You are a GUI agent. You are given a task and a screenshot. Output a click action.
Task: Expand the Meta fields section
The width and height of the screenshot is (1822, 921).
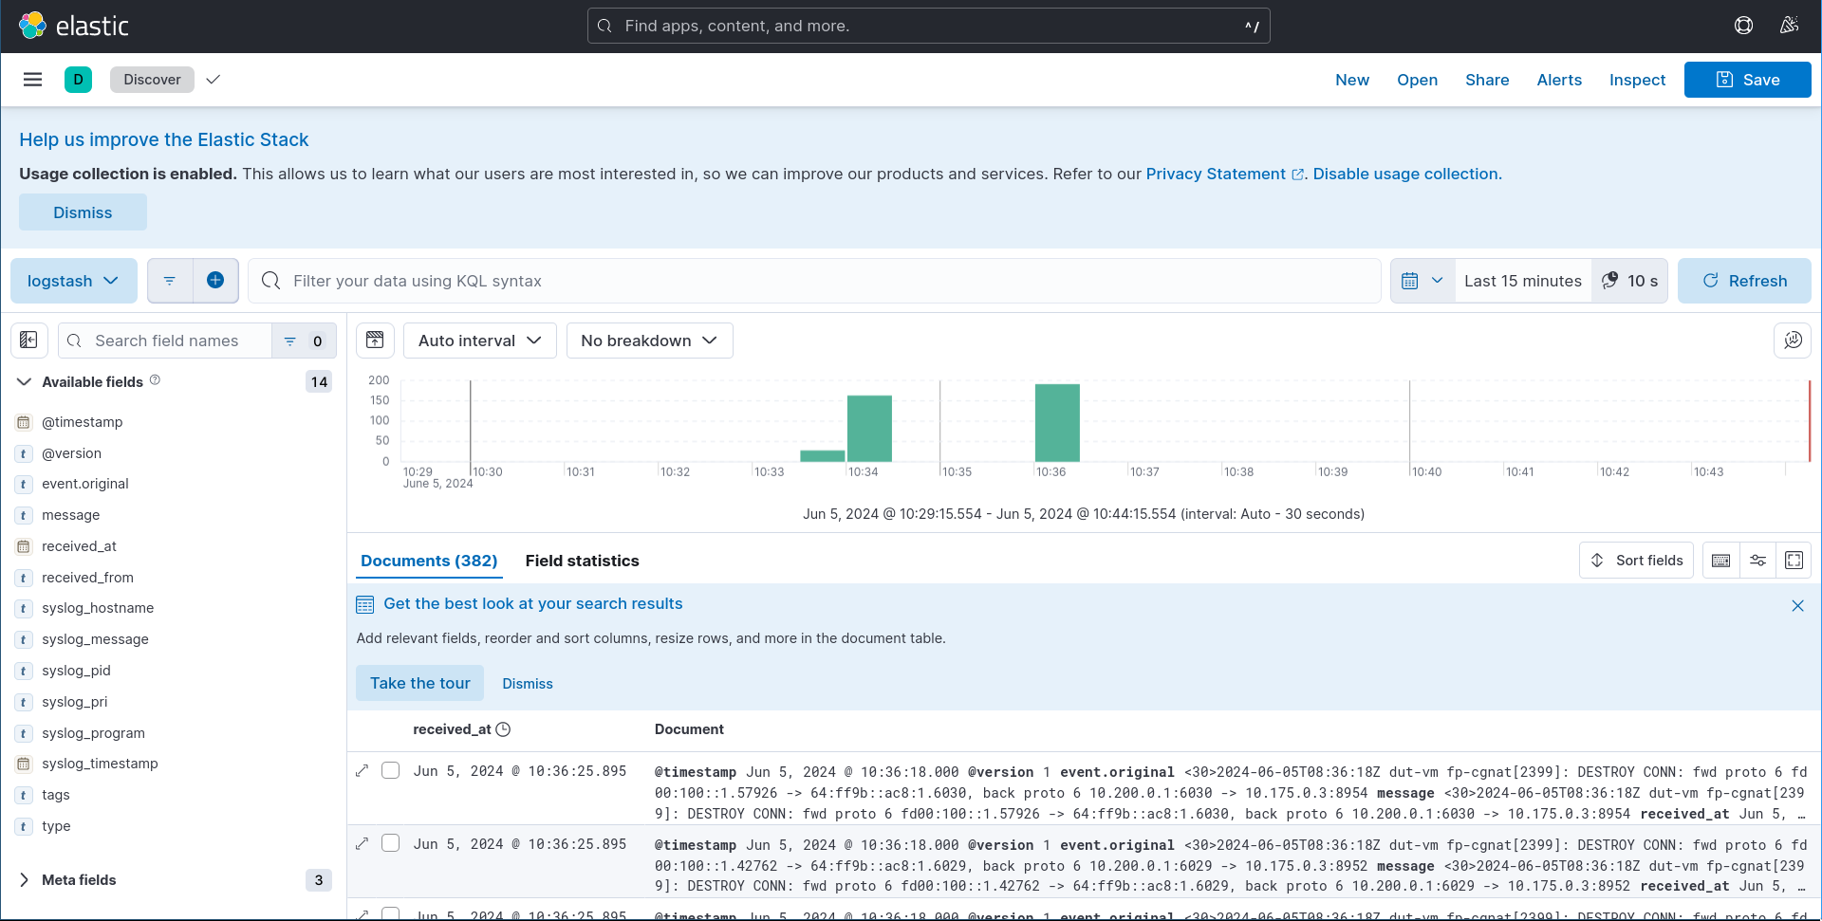[24, 880]
